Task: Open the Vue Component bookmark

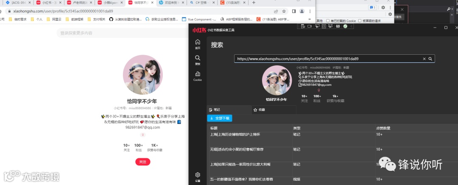Action: pyautogui.click(x=199, y=20)
